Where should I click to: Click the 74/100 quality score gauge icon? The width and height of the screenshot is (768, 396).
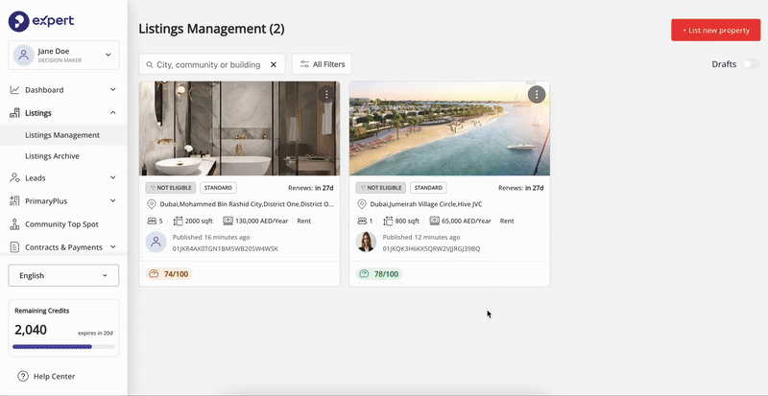coord(154,274)
